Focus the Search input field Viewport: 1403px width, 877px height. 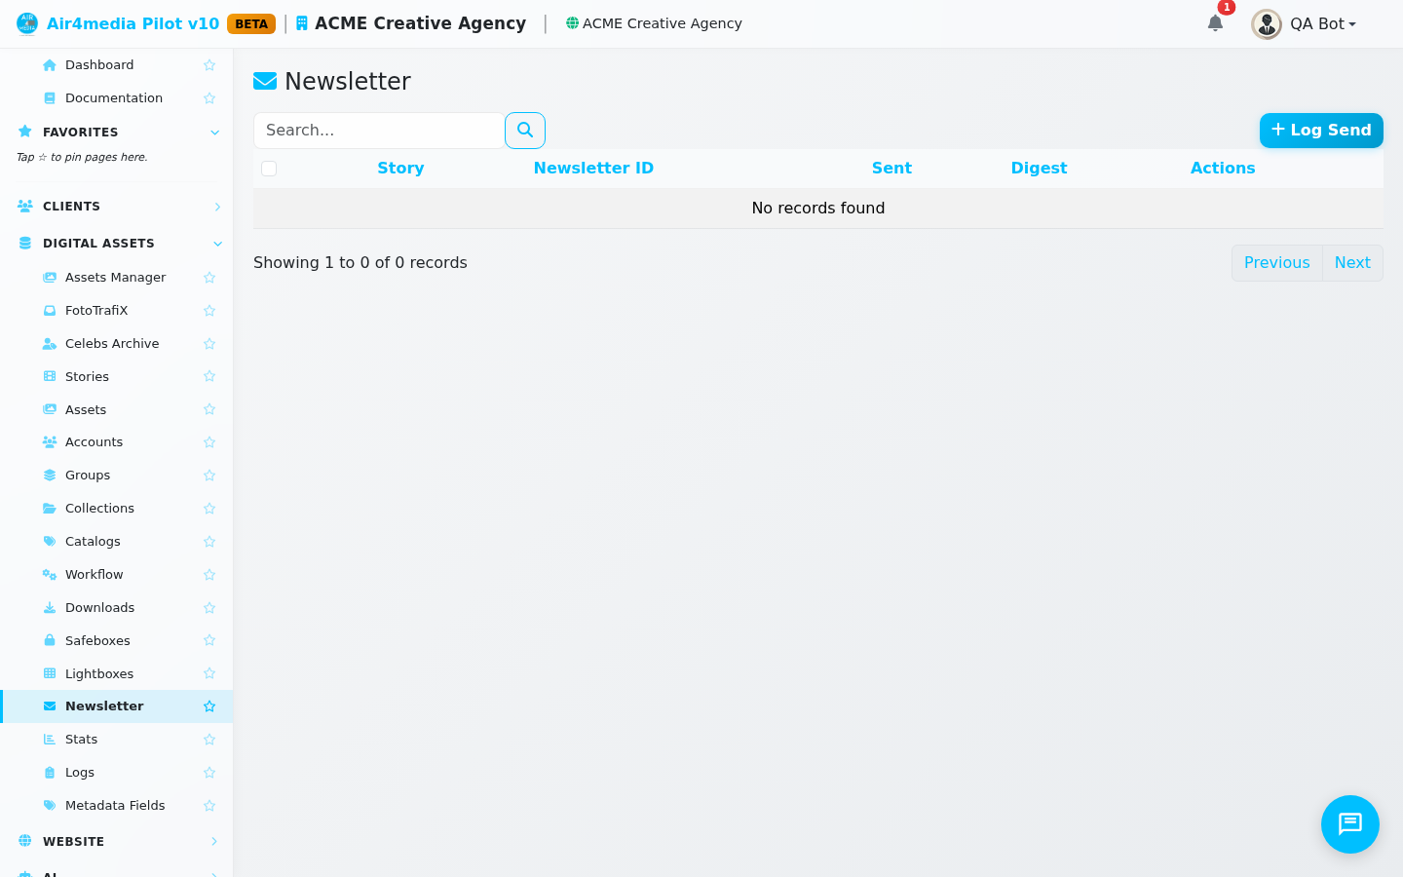point(379,131)
